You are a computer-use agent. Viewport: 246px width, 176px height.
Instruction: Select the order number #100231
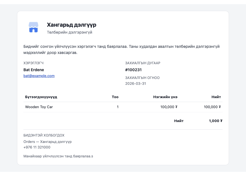click(134, 70)
